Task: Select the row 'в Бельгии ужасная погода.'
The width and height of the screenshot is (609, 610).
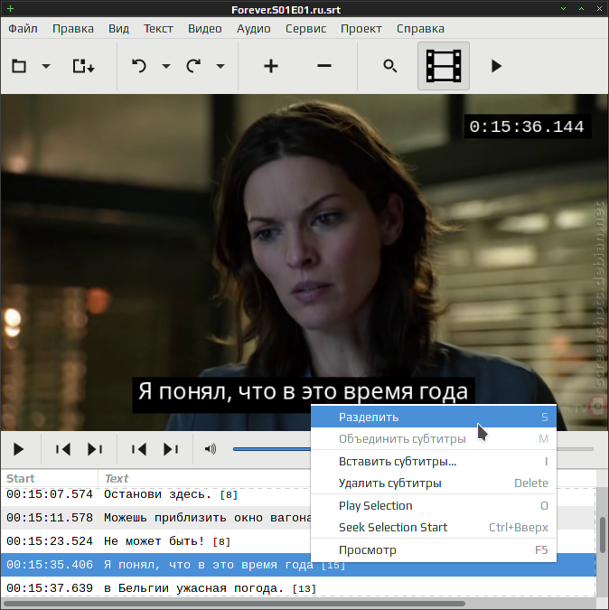Action: coord(298,587)
